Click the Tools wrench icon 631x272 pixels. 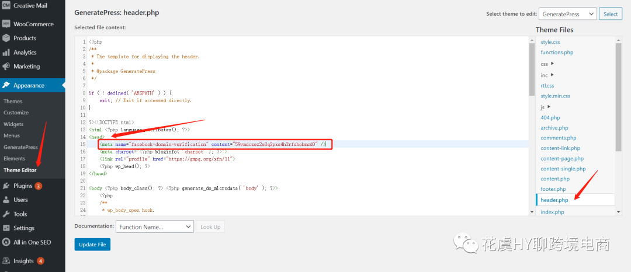point(6,214)
